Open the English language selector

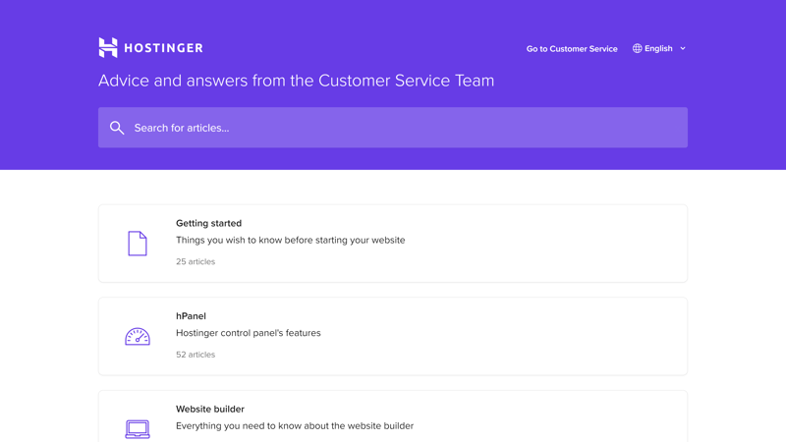coord(658,48)
